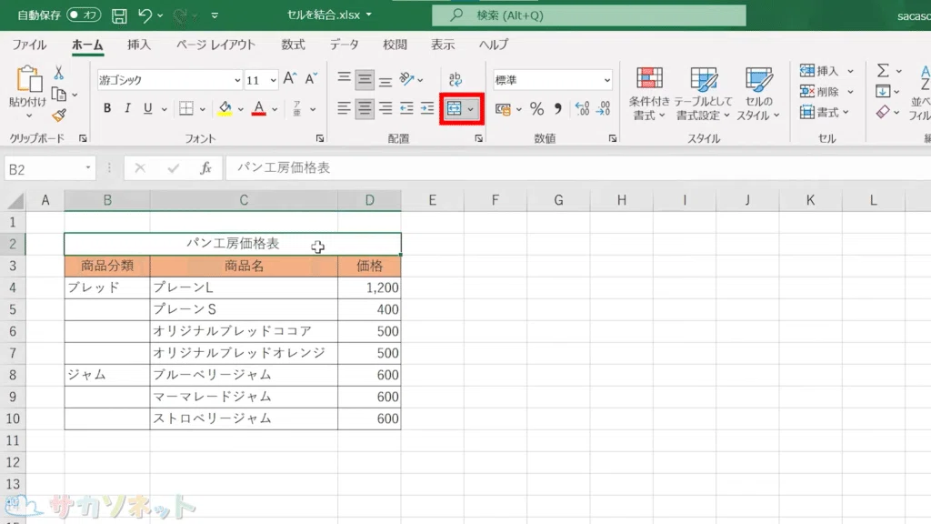Expand fill color dropdown arrow
The width and height of the screenshot is (931, 524).
(x=240, y=109)
